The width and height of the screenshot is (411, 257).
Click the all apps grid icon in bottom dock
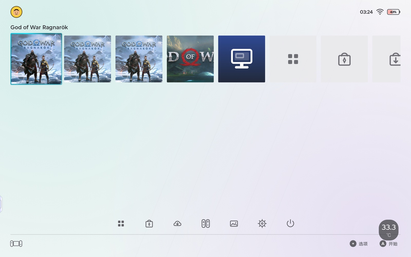click(x=121, y=223)
